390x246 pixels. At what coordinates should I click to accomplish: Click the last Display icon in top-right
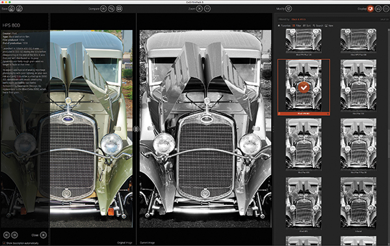[x=386, y=9]
